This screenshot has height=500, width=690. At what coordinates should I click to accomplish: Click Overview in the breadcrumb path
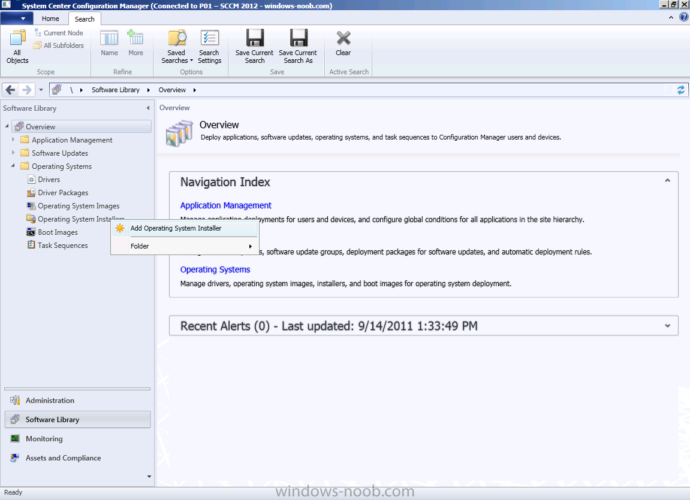pos(172,90)
